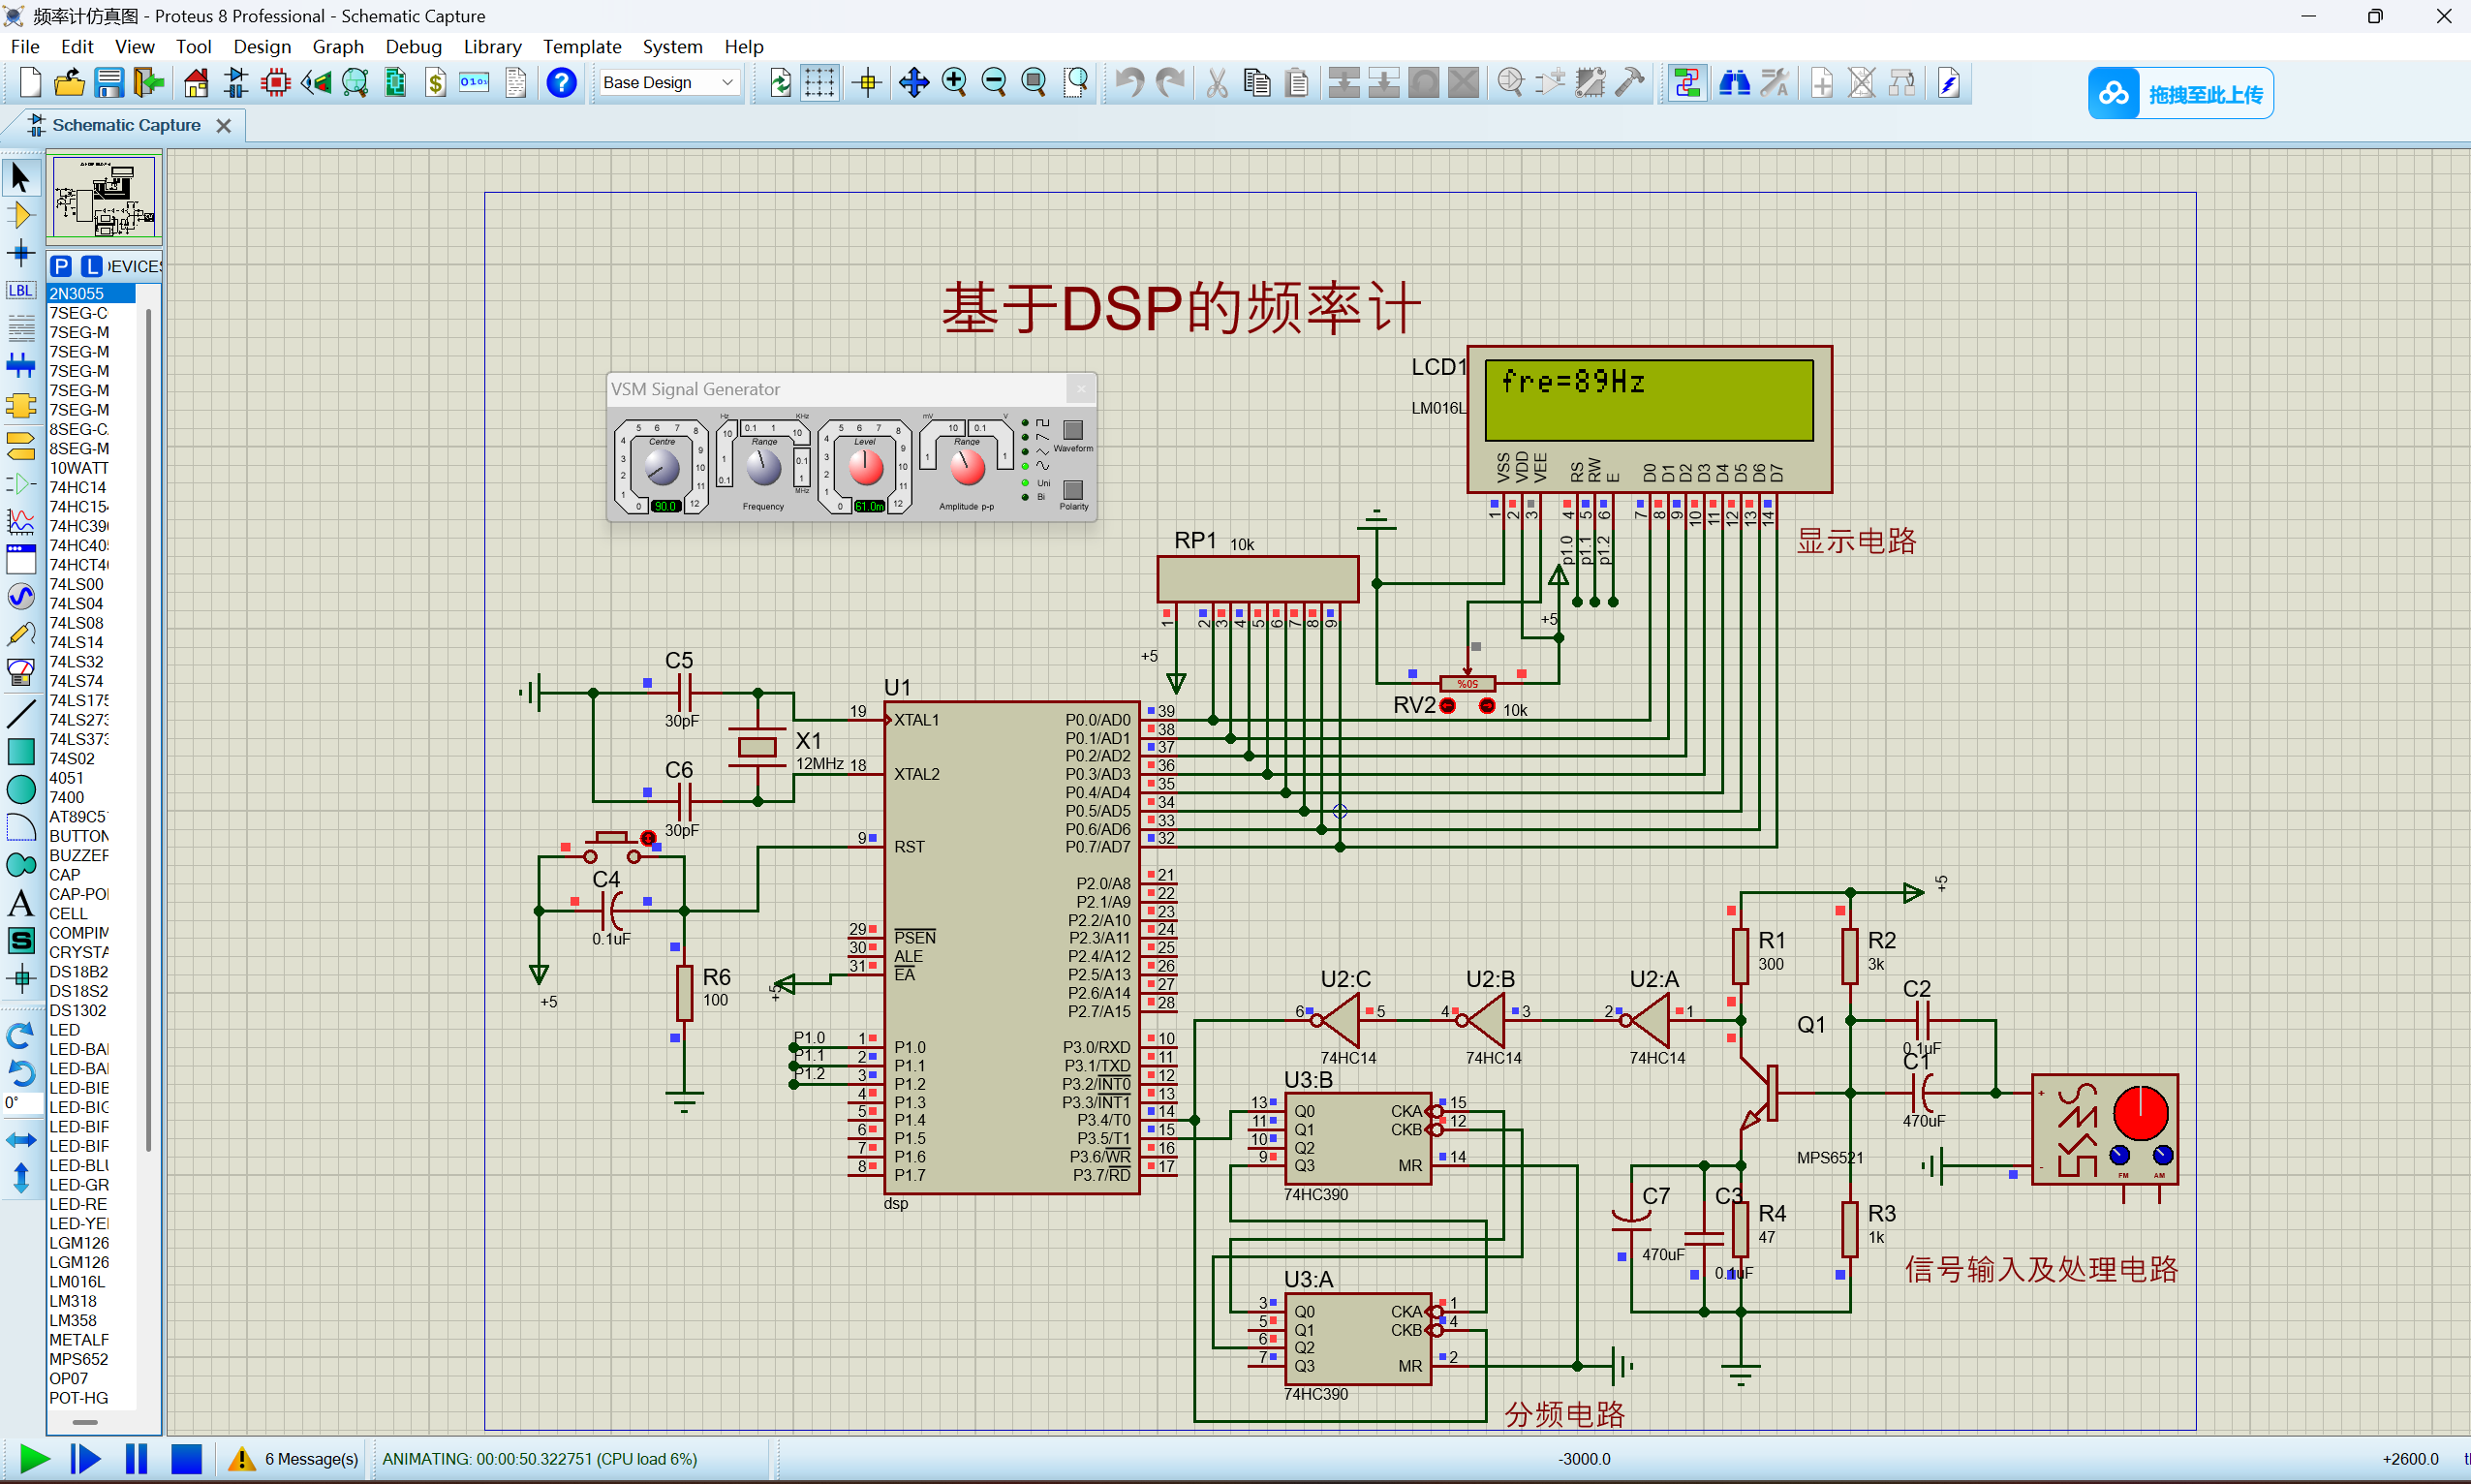Screen dimensions: 2471x1484
Task: Pause the running simulation
Action: point(136,1459)
